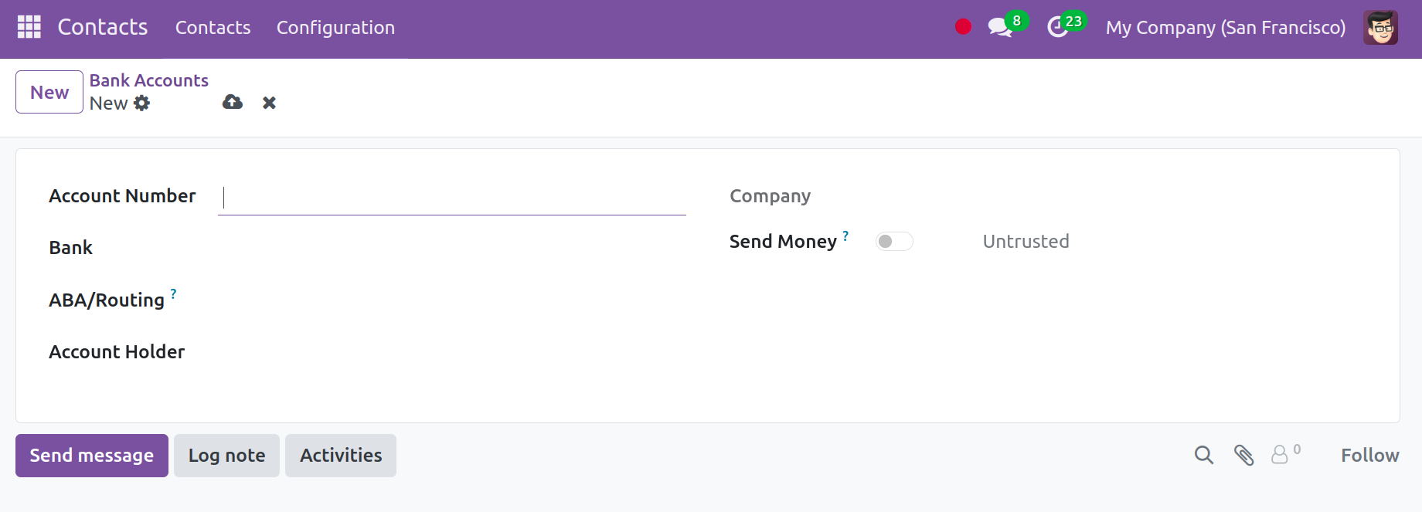
Task: Open the activities clock icon
Action: coord(1057,28)
